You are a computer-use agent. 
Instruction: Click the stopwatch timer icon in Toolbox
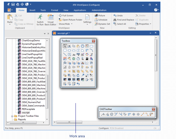[78, 59]
